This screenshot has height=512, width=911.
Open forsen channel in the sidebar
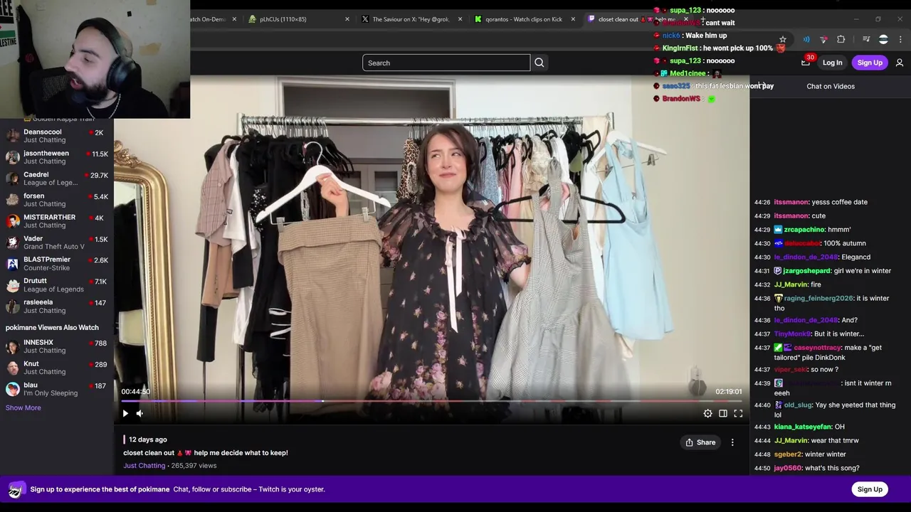57,200
